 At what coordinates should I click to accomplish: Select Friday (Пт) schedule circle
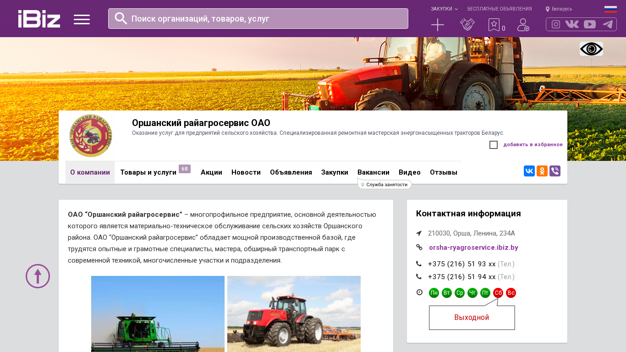(485, 293)
